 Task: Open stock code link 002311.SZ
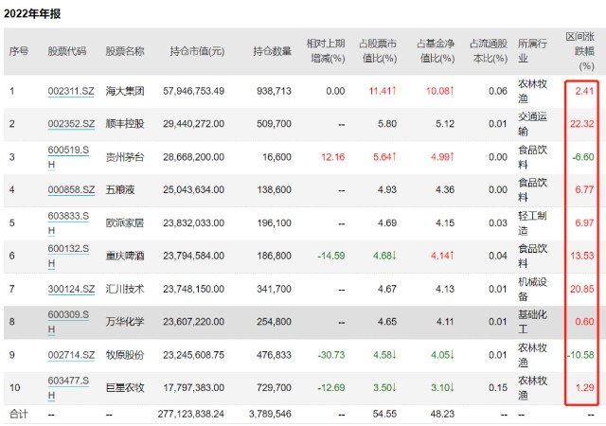pos(71,91)
